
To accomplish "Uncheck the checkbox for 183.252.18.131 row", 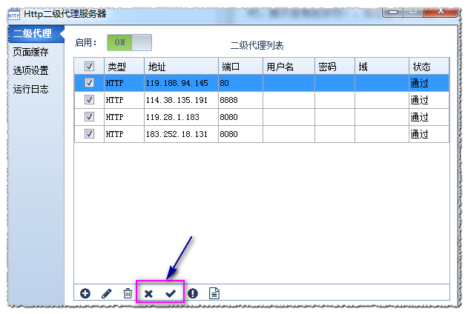I will pos(89,134).
